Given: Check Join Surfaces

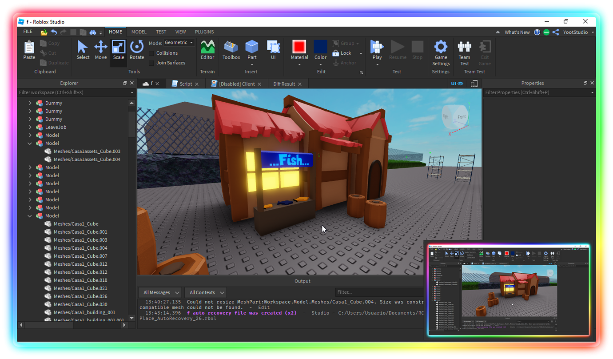Looking at the screenshot, I should click(x=151, y=63).
